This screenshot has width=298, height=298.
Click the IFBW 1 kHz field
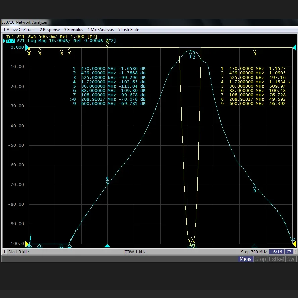(135, 252)
